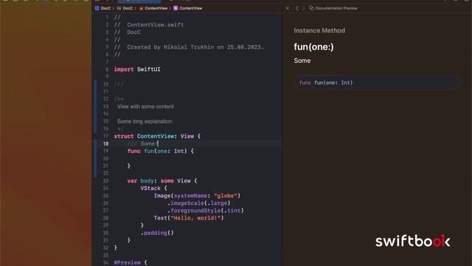The image size is (472, 266).
Task: Click line number 18 in gutter
Action: [105, 143]
